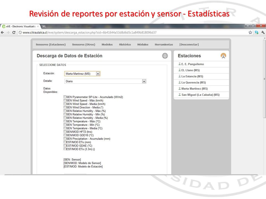Viewport: 266px width, 199px height.
Task: Tick SEN Precipitation - Acumulado (mm)
Action: pos(65,138)
